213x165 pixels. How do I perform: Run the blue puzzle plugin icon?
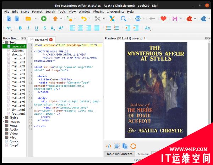[x=203, y=18]
